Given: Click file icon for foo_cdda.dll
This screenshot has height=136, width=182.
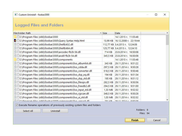Looking at the screenshot, I should [x=15, y=67].
